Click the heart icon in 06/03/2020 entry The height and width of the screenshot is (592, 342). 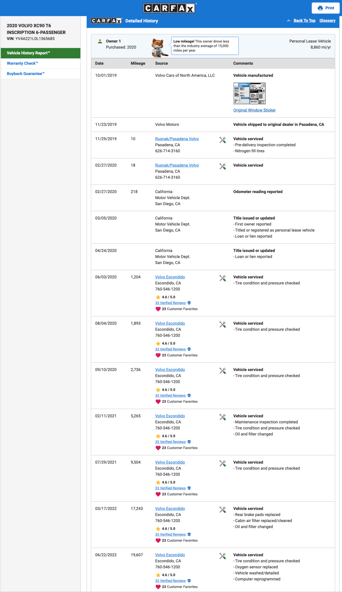pyautogui.click(x=158, y=309)
